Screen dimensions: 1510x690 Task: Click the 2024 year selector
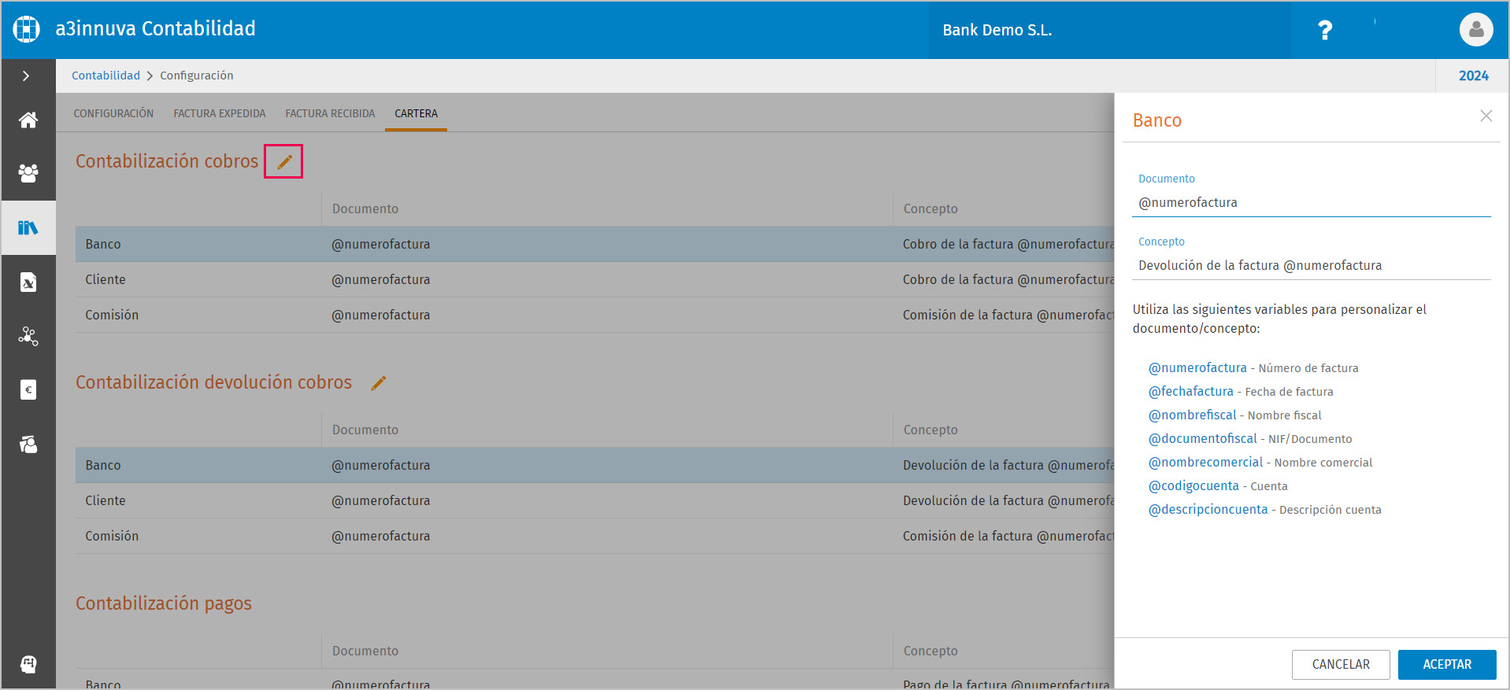tap(1473, 76)
